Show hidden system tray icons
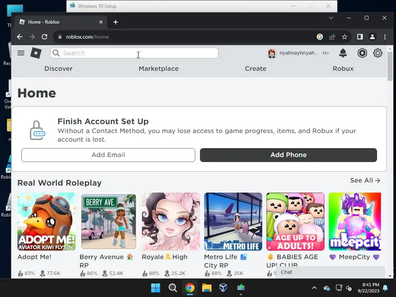 314,288
